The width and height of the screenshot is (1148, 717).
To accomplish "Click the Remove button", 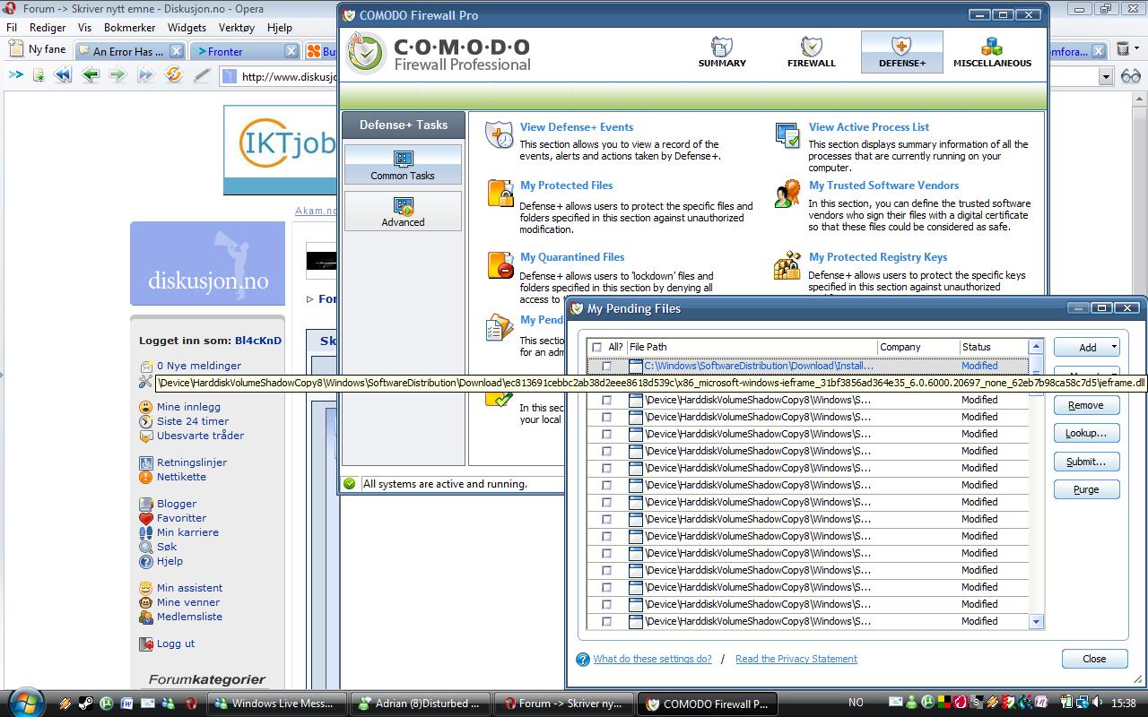I will click(1086, 405).
